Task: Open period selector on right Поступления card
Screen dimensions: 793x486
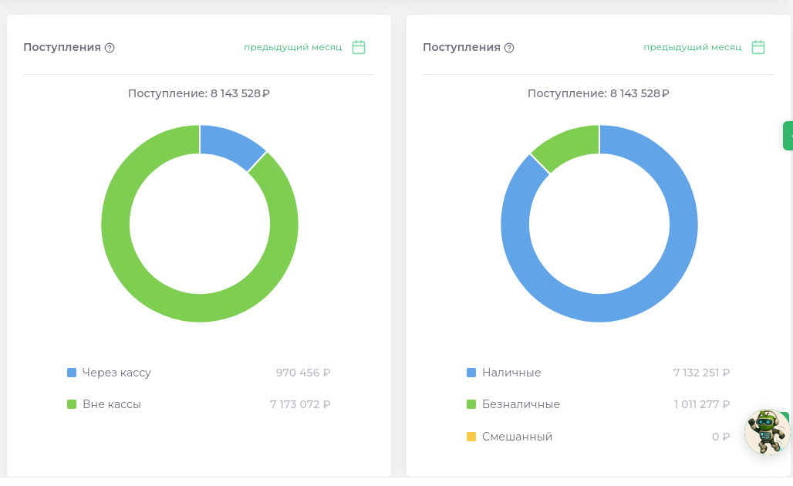Action: pos(693,46)
